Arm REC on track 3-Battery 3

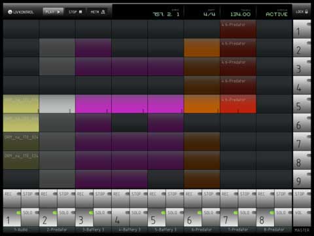(x=84, y=199)
